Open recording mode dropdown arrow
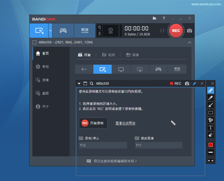The width and height of the screenshot is (224, 181). [50, 31]
